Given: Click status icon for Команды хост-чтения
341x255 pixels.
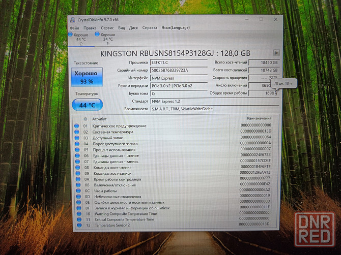Looking at the screenshot, I should point(78,168).
